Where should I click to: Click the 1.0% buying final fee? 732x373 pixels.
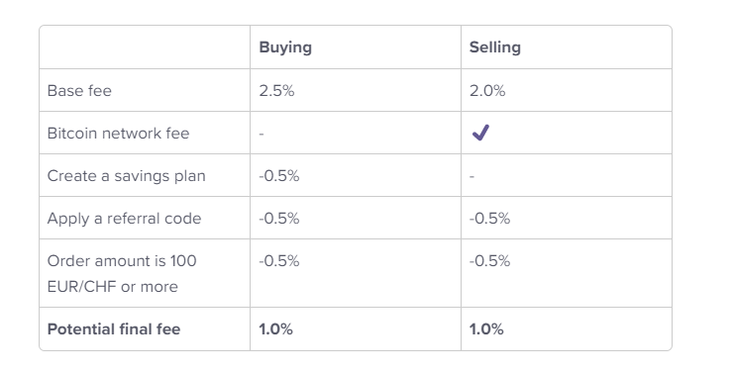tap(276, 329)
